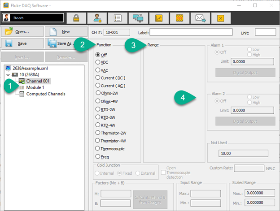This screenshot has height=211, width=280.
Task: Click the Save button
Action: click(22, 43)
